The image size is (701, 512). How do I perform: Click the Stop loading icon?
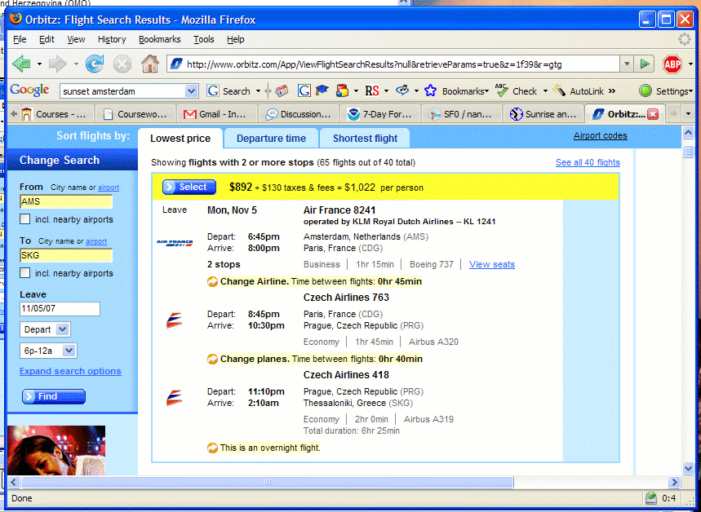(x=122, y=64)
